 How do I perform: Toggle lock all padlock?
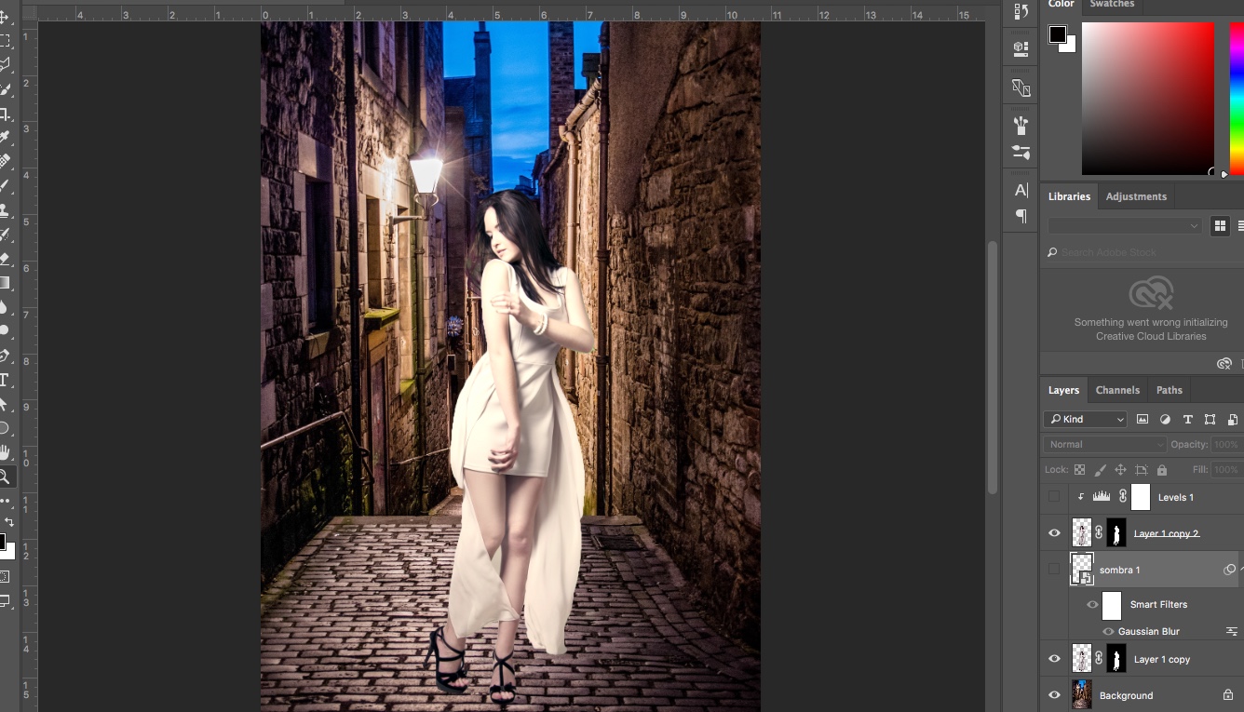pos(1161,470)
